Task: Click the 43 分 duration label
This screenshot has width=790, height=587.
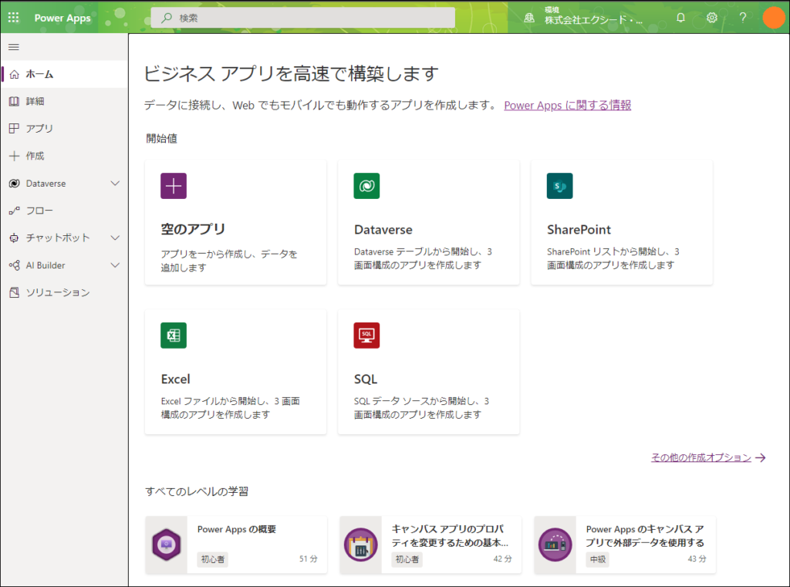Action: tap(697, 558)
